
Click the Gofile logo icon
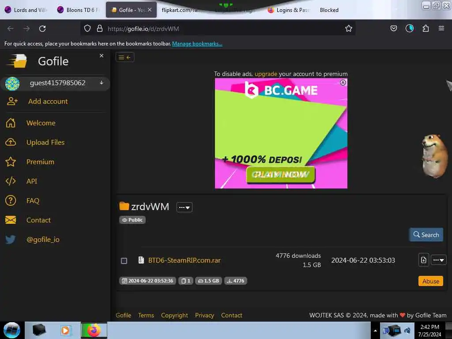(17, 61)
